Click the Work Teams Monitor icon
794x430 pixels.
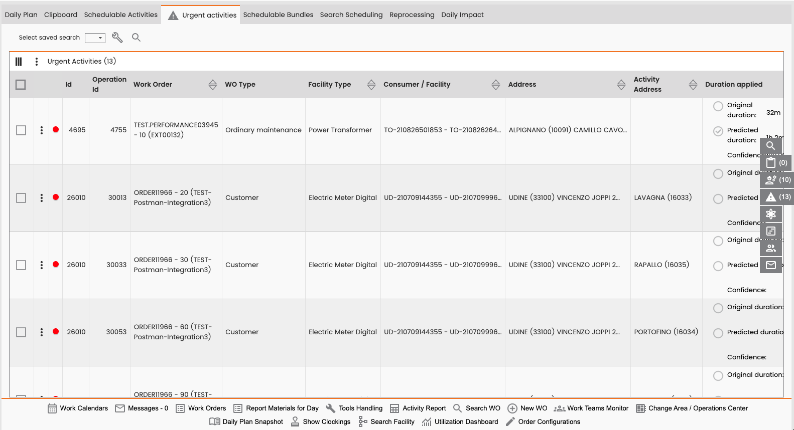pyautogui.click(x=560, y=408)
